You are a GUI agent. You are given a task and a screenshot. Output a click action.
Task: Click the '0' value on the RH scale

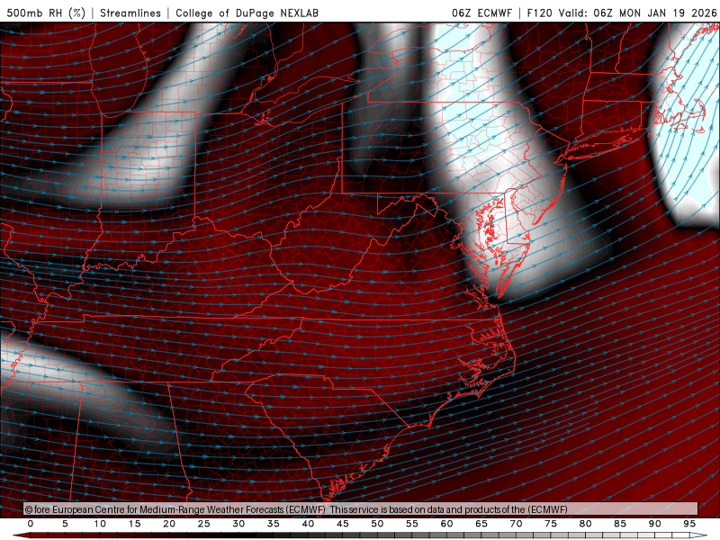(31, 524)
